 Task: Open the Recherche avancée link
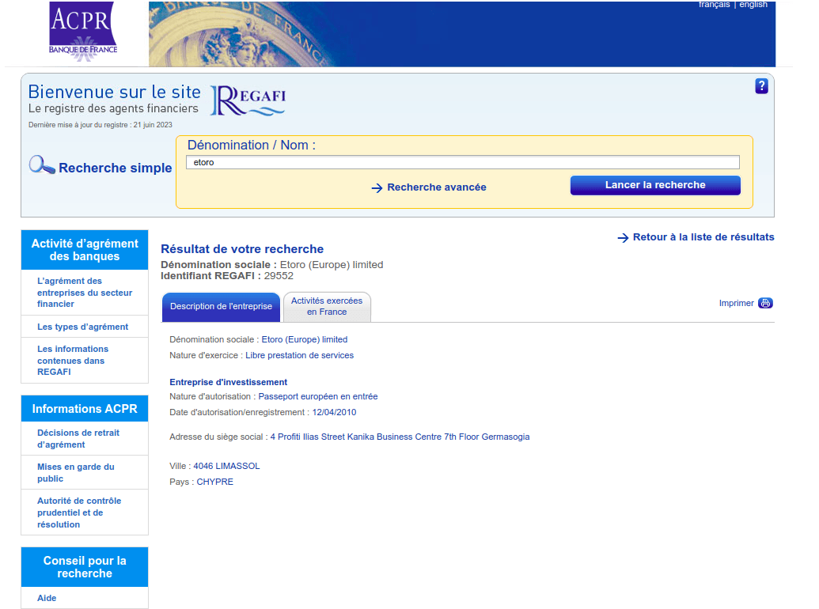click(436, 187)
